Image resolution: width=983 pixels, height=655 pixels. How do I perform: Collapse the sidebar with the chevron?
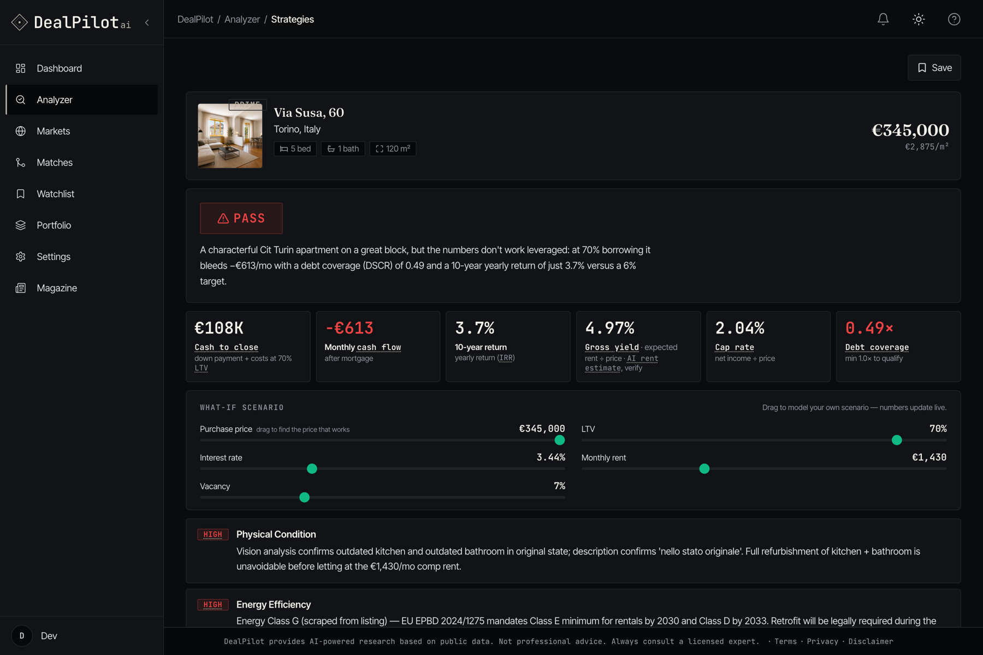[x=147, y=23]
